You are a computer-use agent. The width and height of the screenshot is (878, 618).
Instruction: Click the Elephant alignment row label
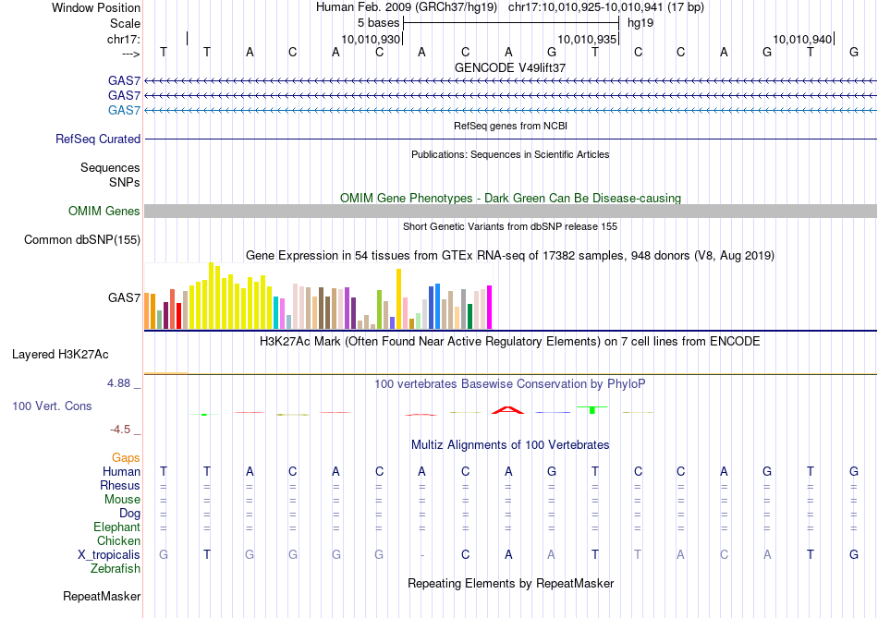117,527
